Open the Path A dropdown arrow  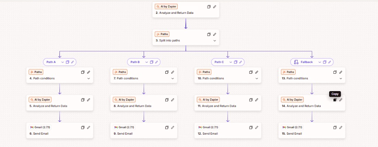(62, 62)
